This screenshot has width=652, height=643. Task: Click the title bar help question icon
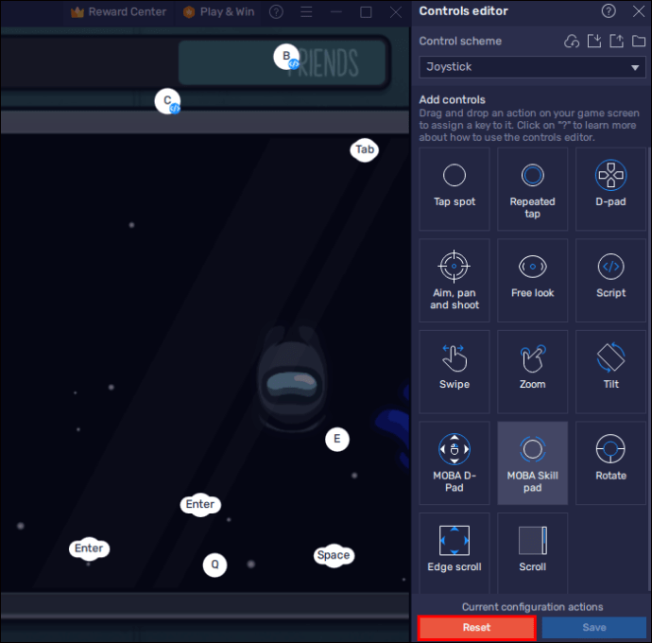[276, 12]
